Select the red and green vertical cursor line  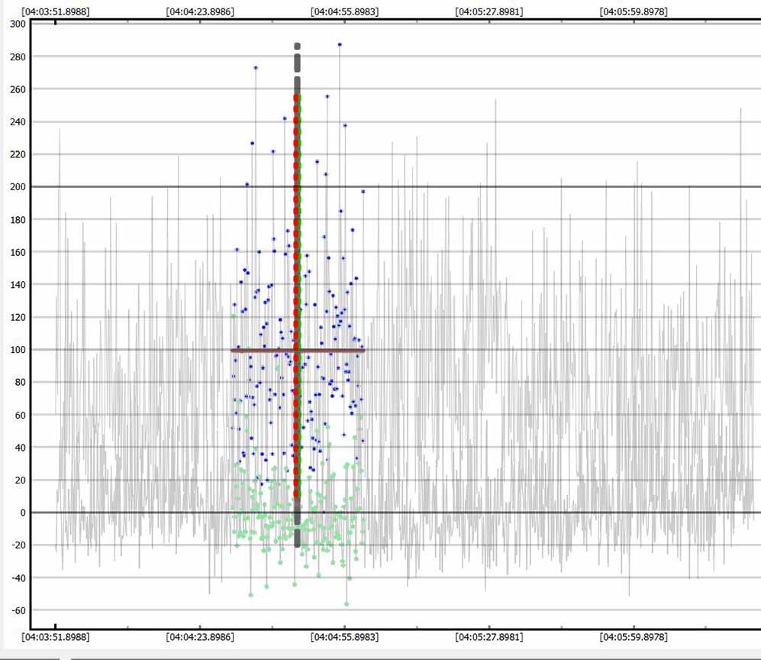coord(297,229)
